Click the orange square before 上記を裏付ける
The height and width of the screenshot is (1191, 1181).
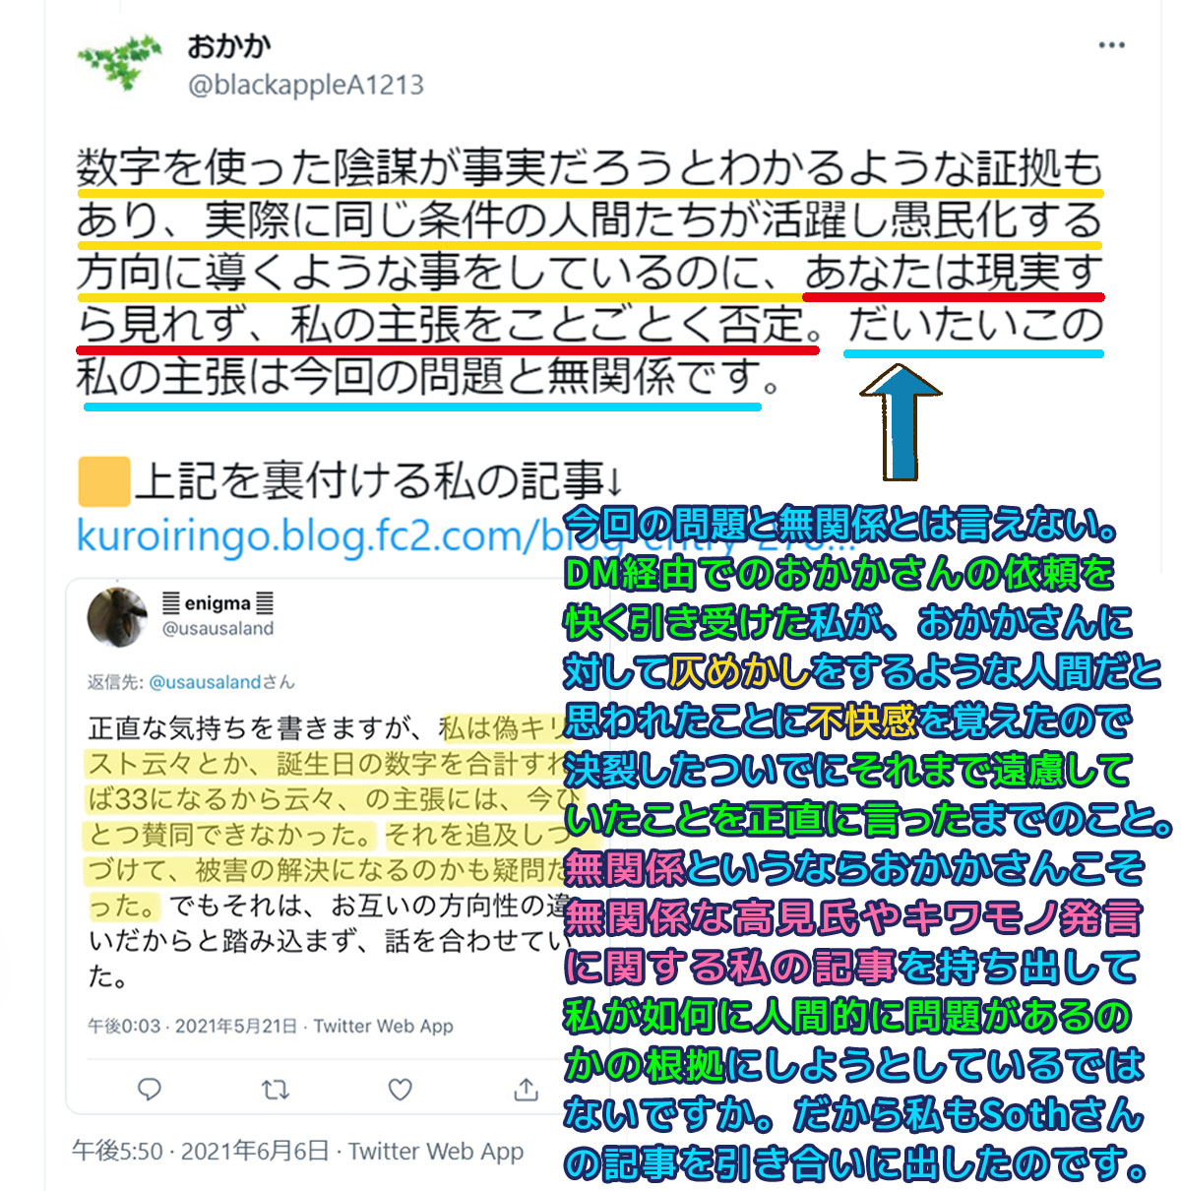click(103, 481)
